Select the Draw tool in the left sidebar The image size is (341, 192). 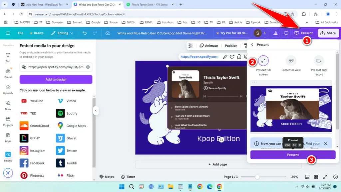coord(8,106)
